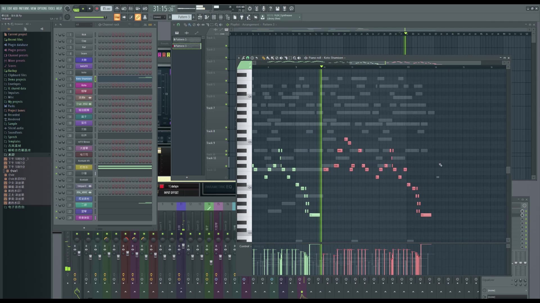This screenshot has height=303, width=540.
Task: Toggle Playlist Track 9 mute light
Action: [226, 151]
